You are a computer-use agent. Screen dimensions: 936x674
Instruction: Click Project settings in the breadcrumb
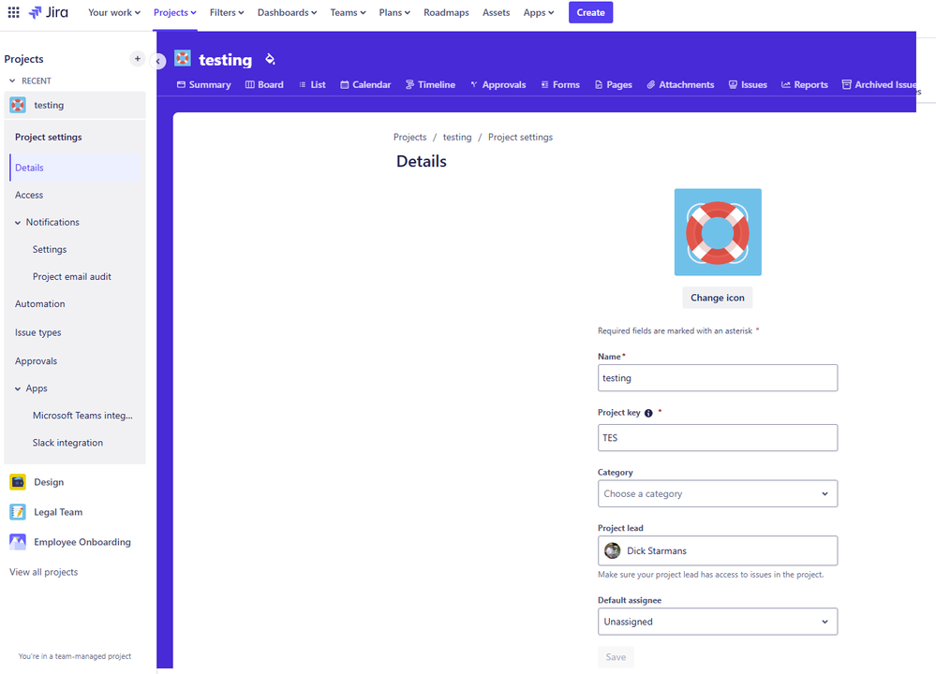[x=521, y=138]
